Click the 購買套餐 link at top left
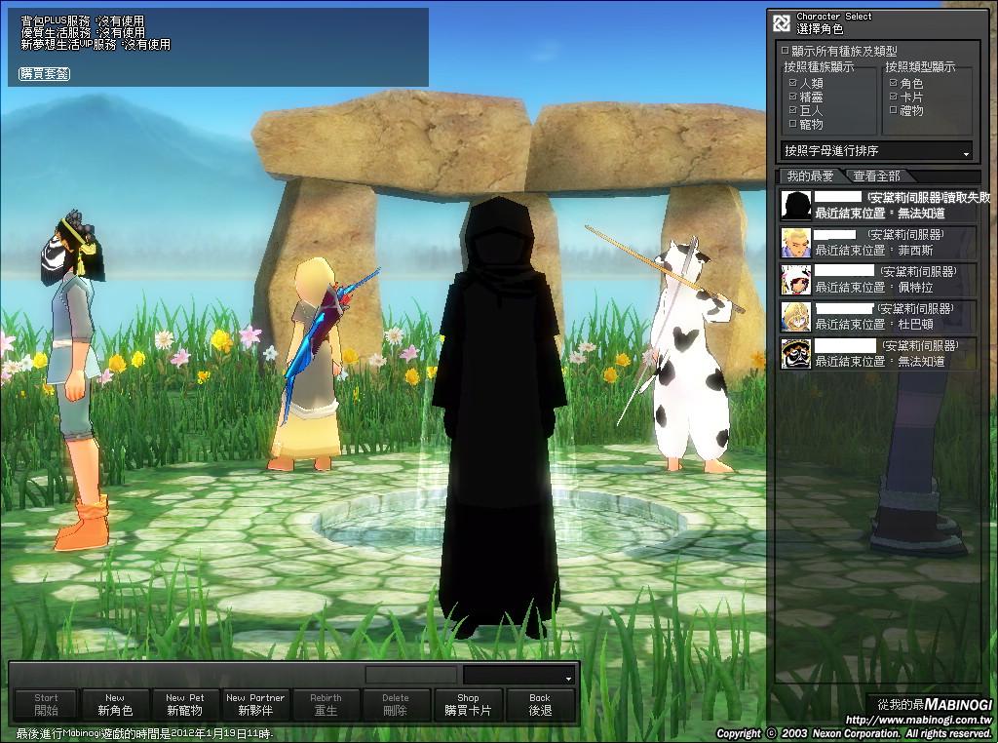Image resolution: width=998 pixels, height=743 pixels. 44,74
